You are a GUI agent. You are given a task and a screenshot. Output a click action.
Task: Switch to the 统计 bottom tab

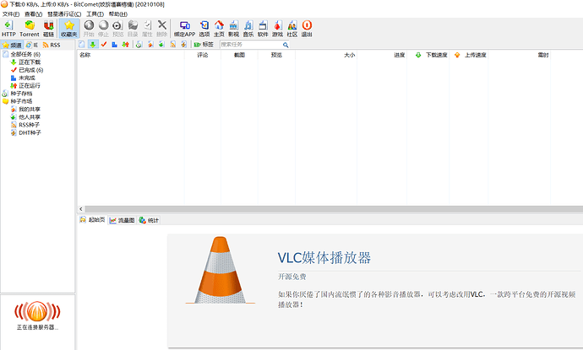pos(149,220)
